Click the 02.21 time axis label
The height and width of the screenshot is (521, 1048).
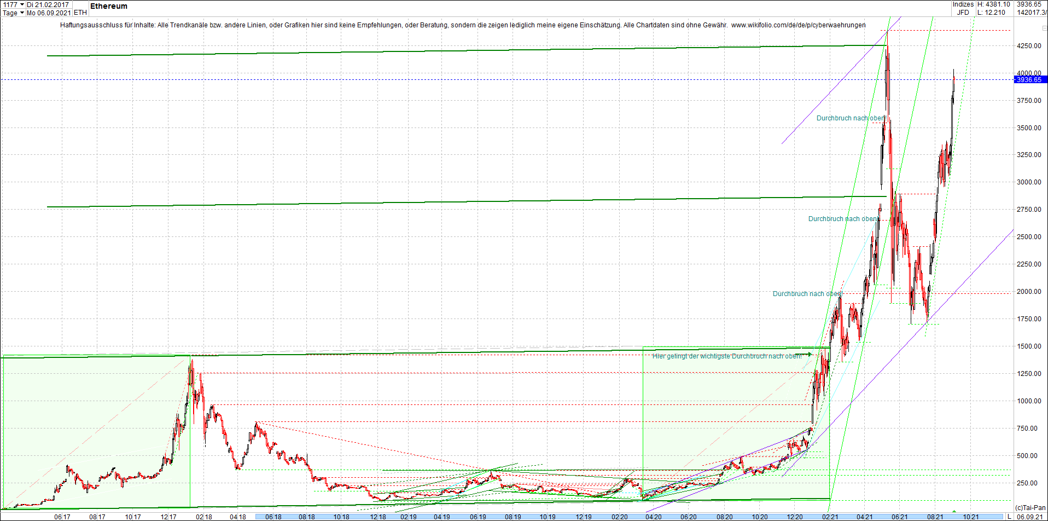tap(830, 517)
